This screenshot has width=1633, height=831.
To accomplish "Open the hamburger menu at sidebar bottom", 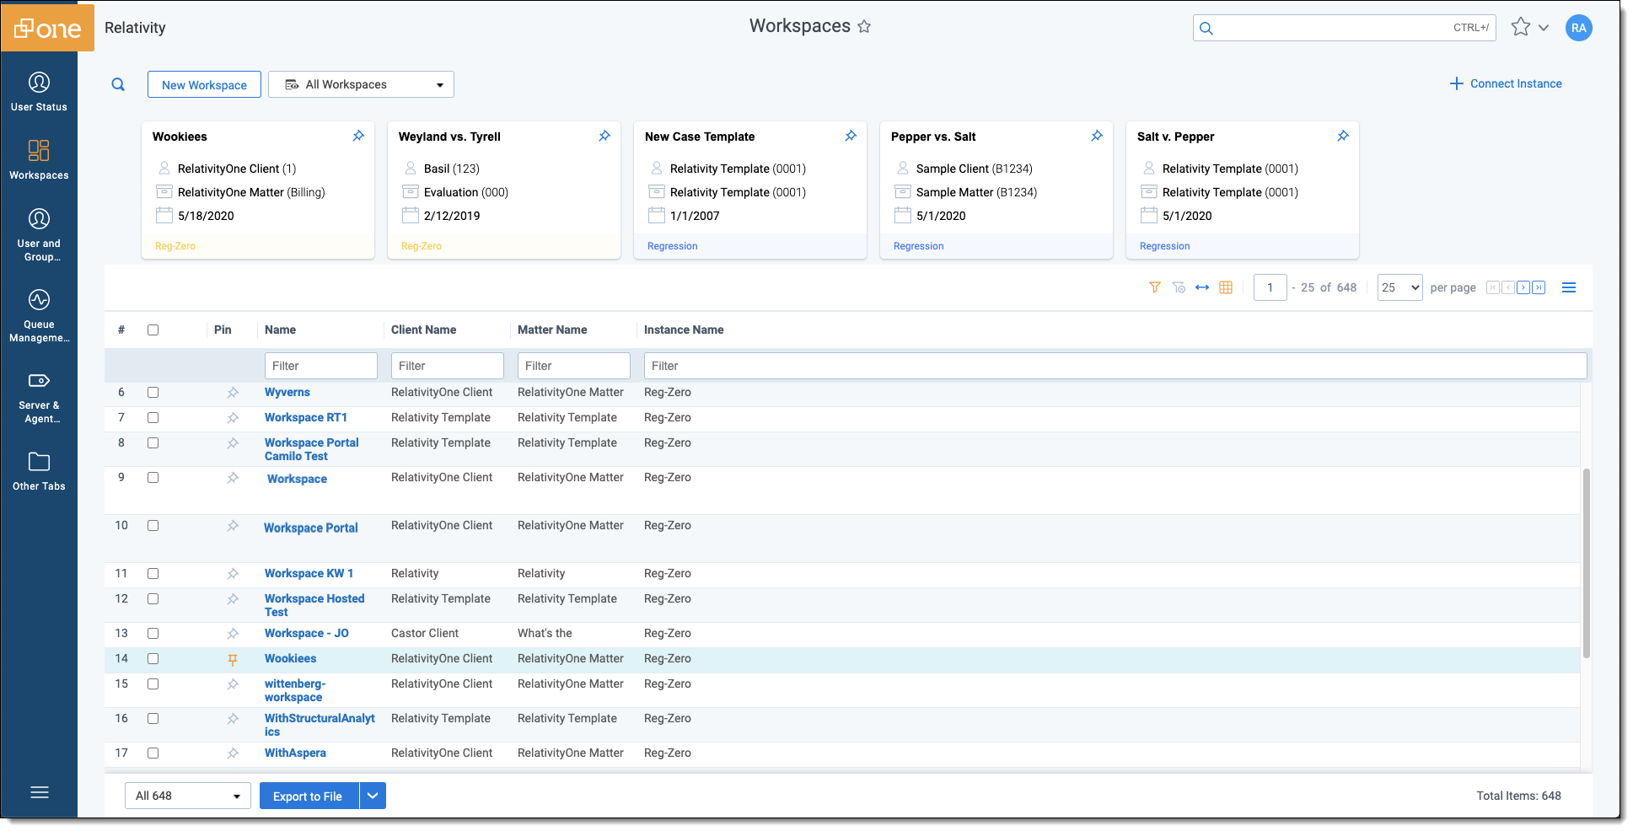I will click(39, 792).
